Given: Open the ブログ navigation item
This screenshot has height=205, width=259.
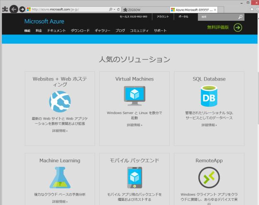Looking at the screenshot, I should 120,31.
